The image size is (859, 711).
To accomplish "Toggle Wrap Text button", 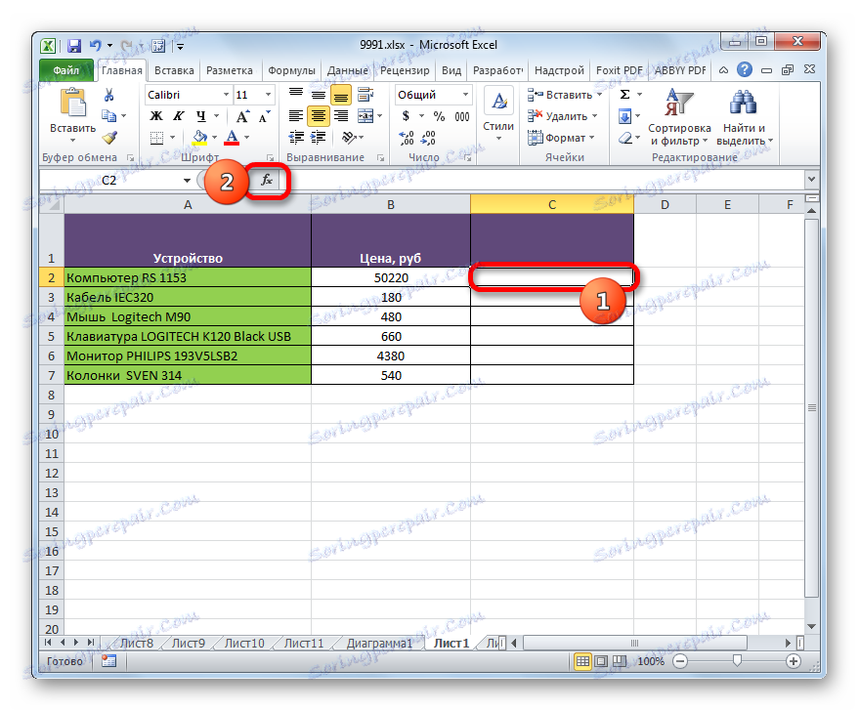I will [365, 95].
